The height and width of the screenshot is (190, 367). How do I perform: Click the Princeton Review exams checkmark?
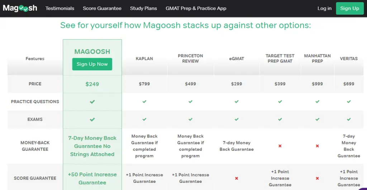191,119
